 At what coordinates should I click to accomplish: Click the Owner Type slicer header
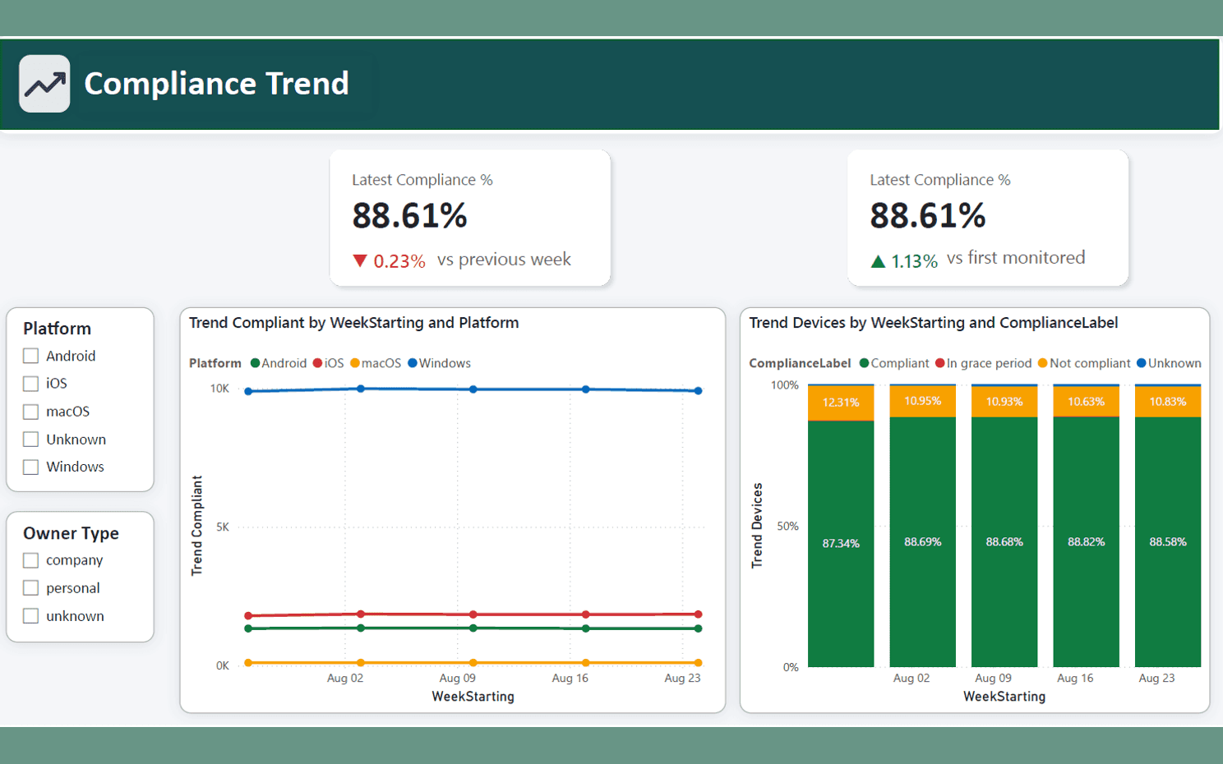coord(71,533)
